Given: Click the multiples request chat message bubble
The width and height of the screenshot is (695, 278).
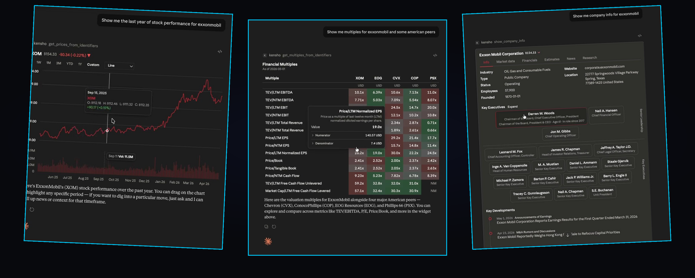Looking at the screenshot, I should click(x=381, y=32).
